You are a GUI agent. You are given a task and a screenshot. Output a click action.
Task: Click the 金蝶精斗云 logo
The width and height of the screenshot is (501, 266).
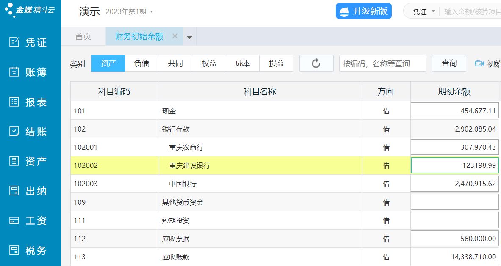coord(30,10)
